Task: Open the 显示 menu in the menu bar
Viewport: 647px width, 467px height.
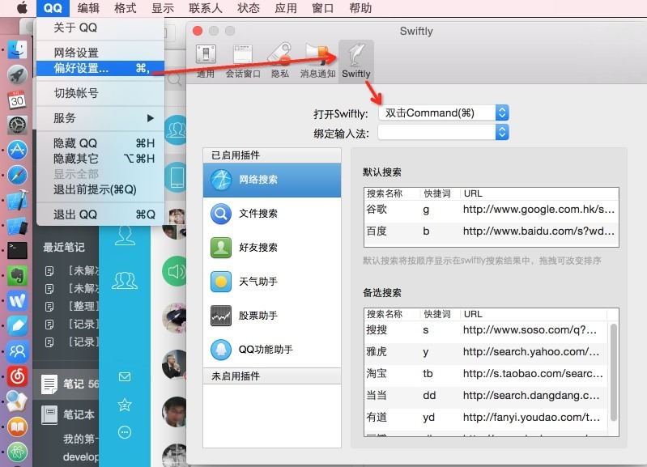Action: (x=163, y=8)
